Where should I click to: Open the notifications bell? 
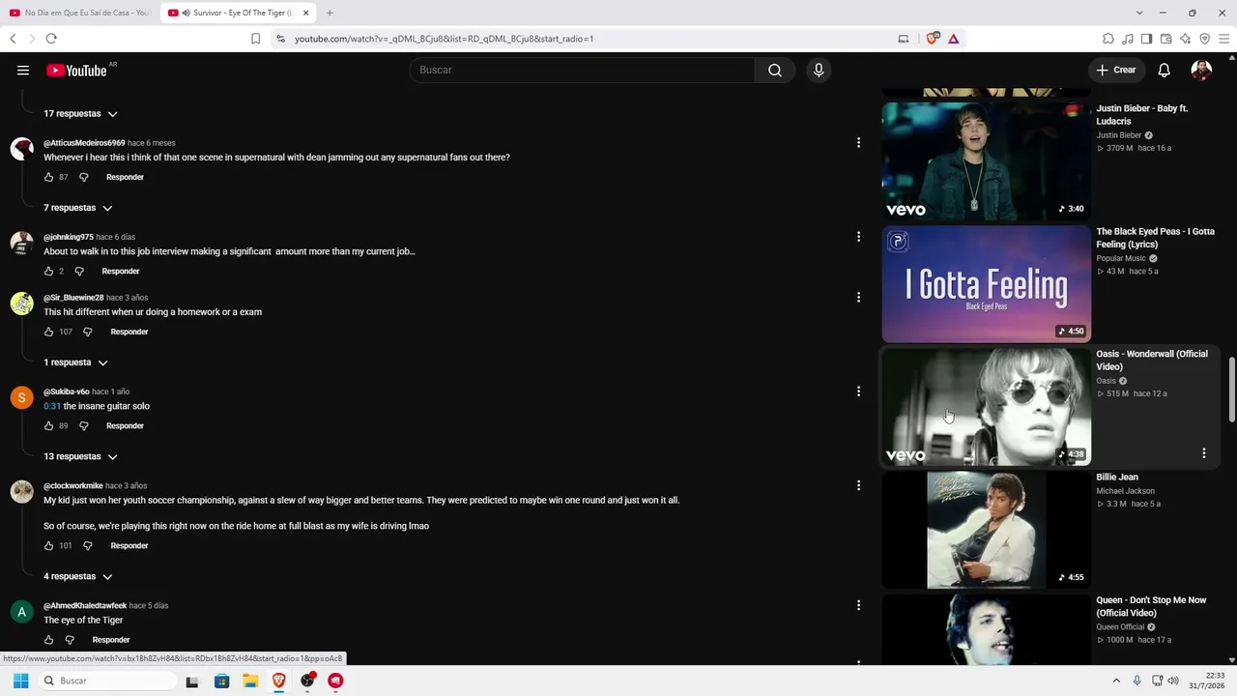pos(1165,70)
